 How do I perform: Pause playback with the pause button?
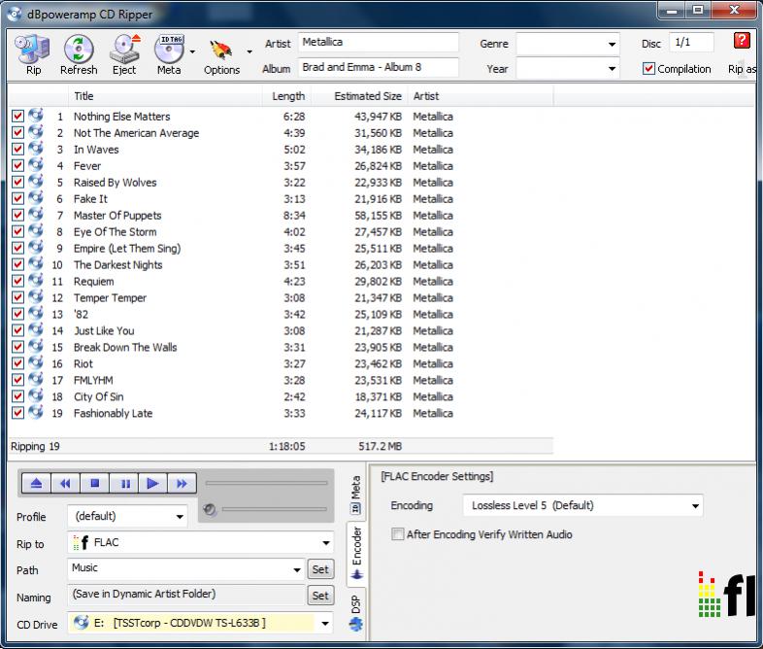[x=125, y=483]
